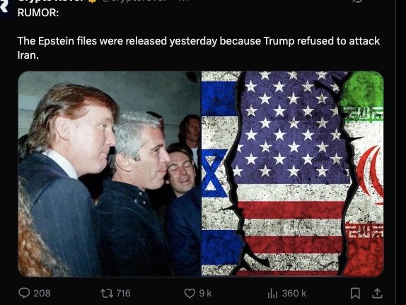Open the left photo of men in suits

(x=110, y=173)
